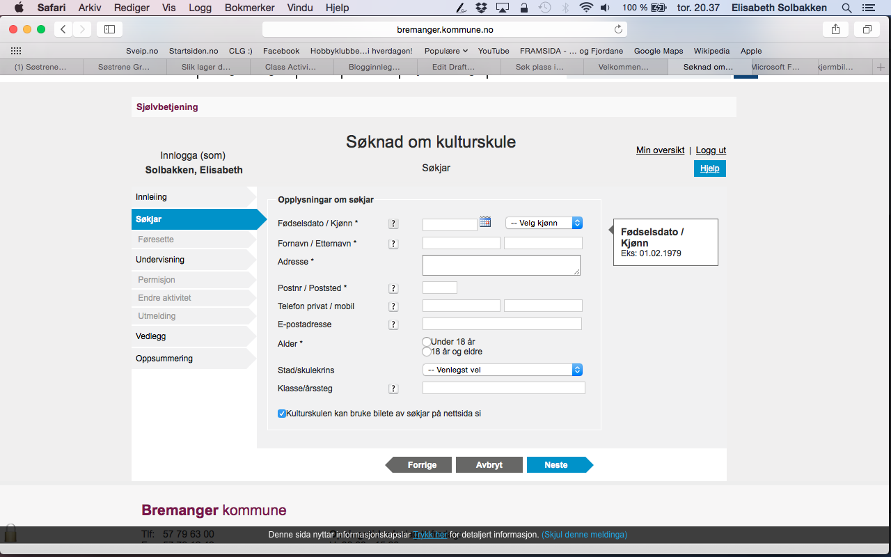Expand the Stad/skulekrins 'Venlegst vel' dropdown
The image size is (891, 557).
pyautogui.click(x=503, y=370)
